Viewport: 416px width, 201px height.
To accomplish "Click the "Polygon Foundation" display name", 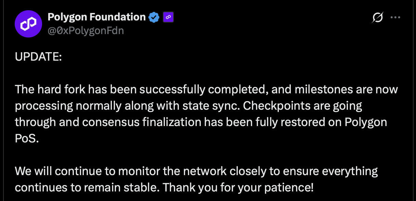I will (x=96, y=17).
